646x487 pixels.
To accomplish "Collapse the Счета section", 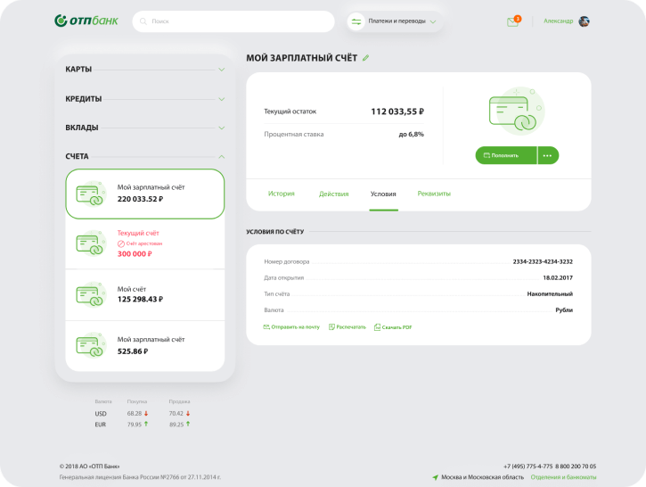I will [x=144, y=156].
